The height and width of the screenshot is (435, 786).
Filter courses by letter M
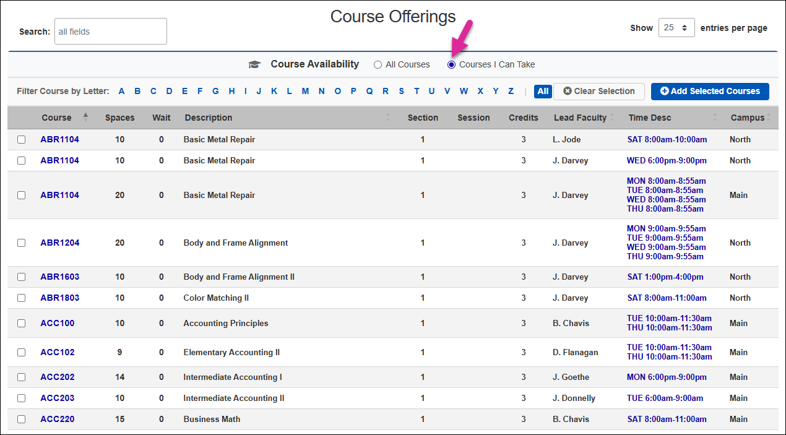[305, 91]
